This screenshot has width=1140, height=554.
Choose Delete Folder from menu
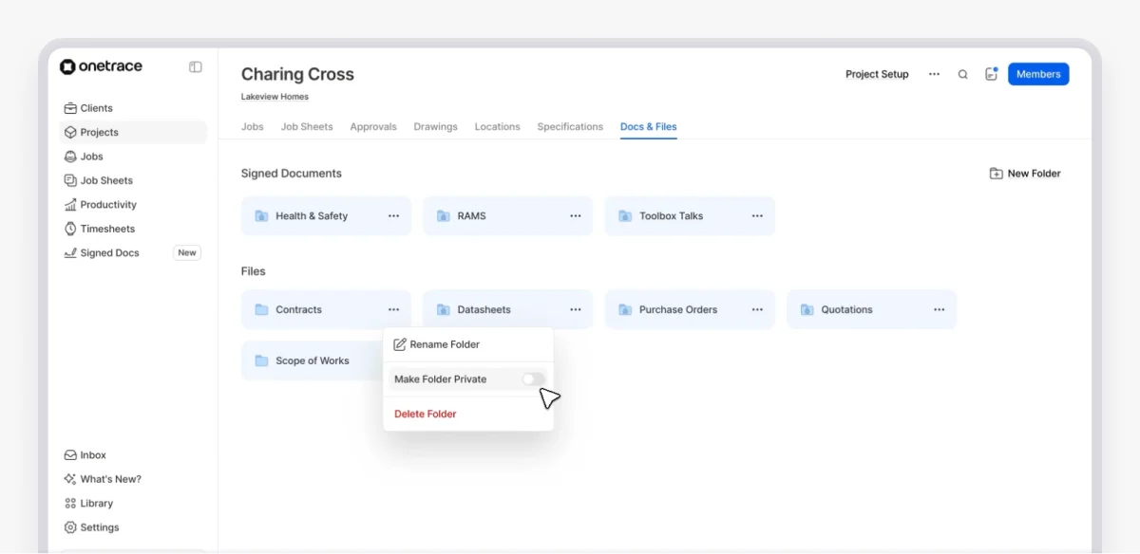[x=468, y=414]
